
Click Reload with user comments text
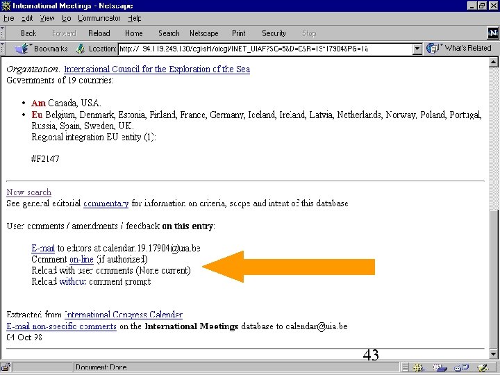[111, 270]
